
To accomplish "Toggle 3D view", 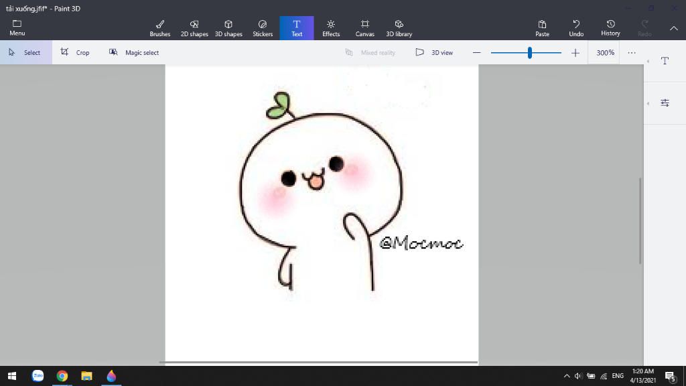I will coord(434,52).
